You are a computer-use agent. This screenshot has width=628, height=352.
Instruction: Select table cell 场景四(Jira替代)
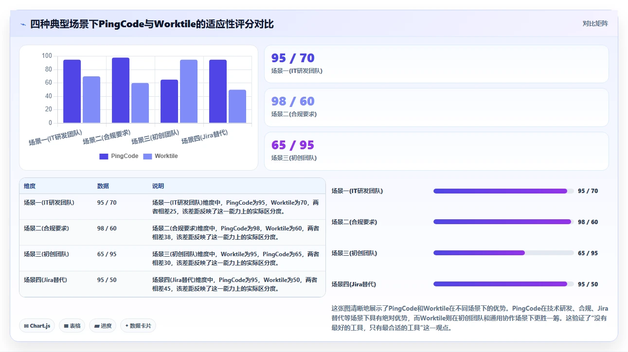(x=45, y=280)
